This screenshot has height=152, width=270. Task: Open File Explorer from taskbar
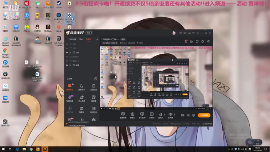(24, 149)
